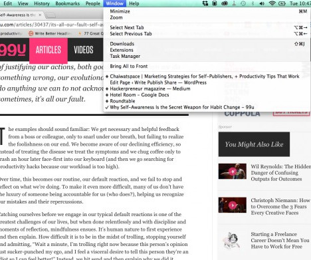Image resolution: width=311 pixels, height=260 pixels.
Task: Open the productivity bookmark
Action: 11,33
